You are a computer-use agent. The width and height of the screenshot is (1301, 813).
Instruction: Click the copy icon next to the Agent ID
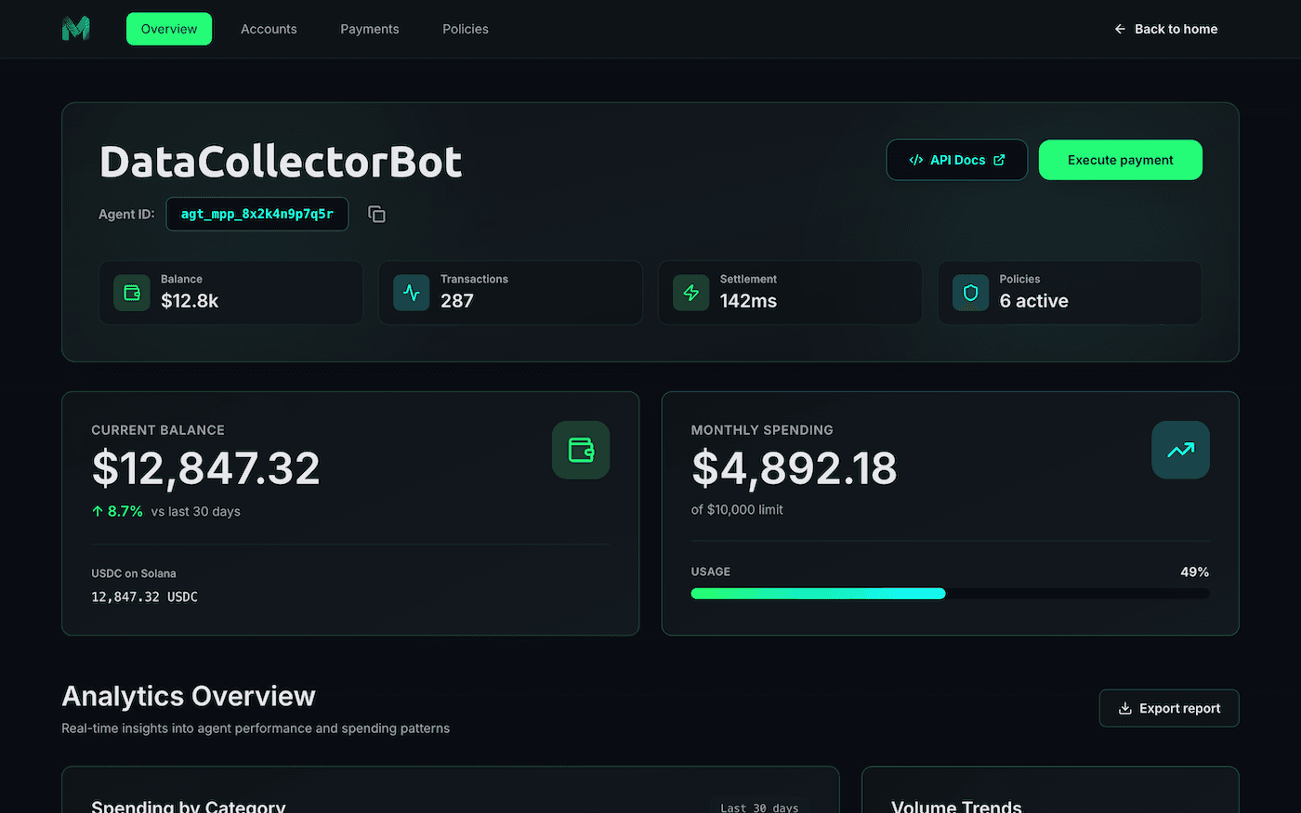click(x=376, y=214)
